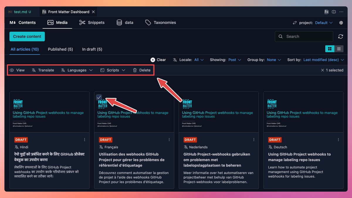Screen dimensions: 352x198
Task: Filter to Published (5) articles
Action: pyautogui.click(x=60, y=49)
